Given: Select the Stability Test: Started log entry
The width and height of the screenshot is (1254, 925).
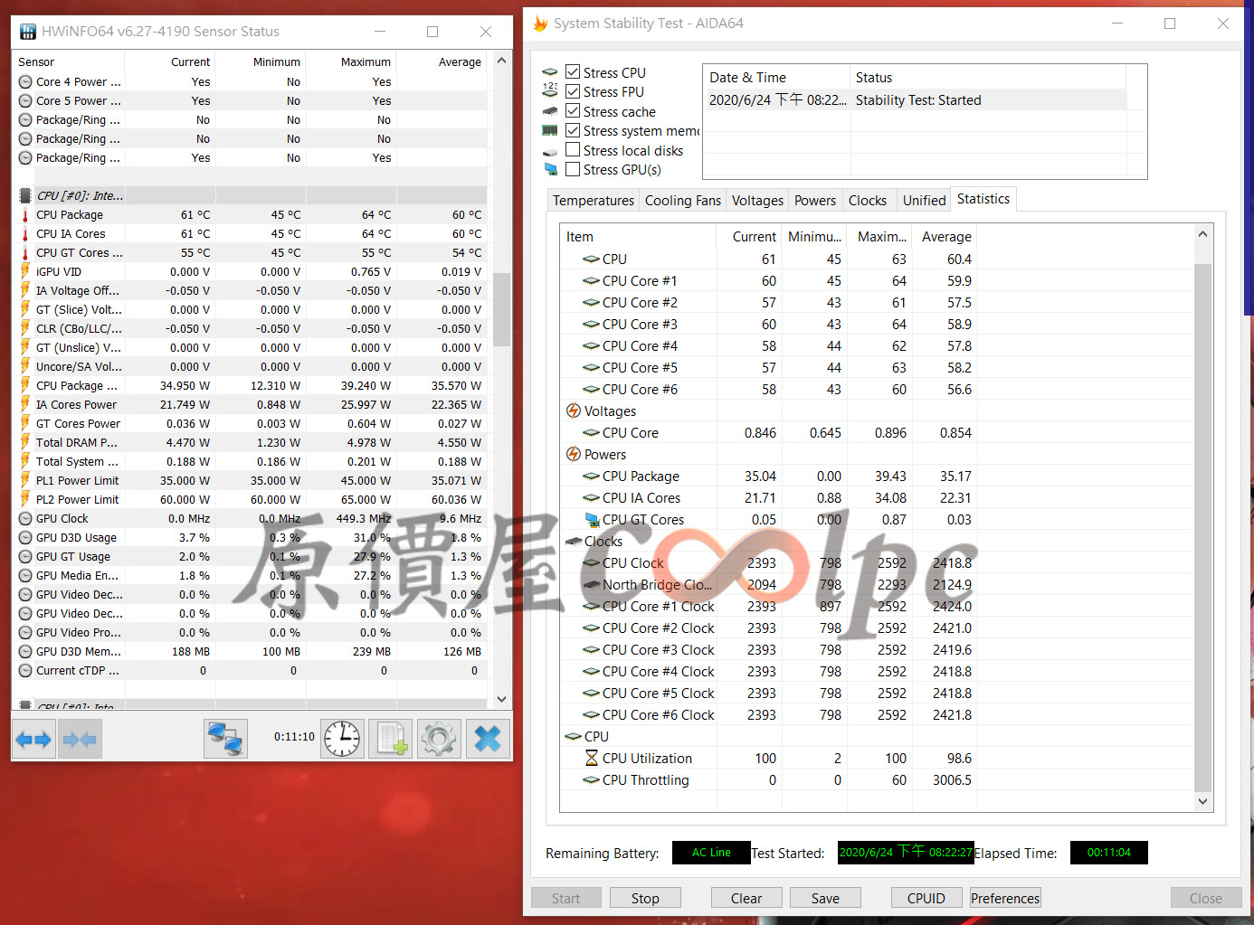Looking at the screenshot, I should [x=916, y=100].
